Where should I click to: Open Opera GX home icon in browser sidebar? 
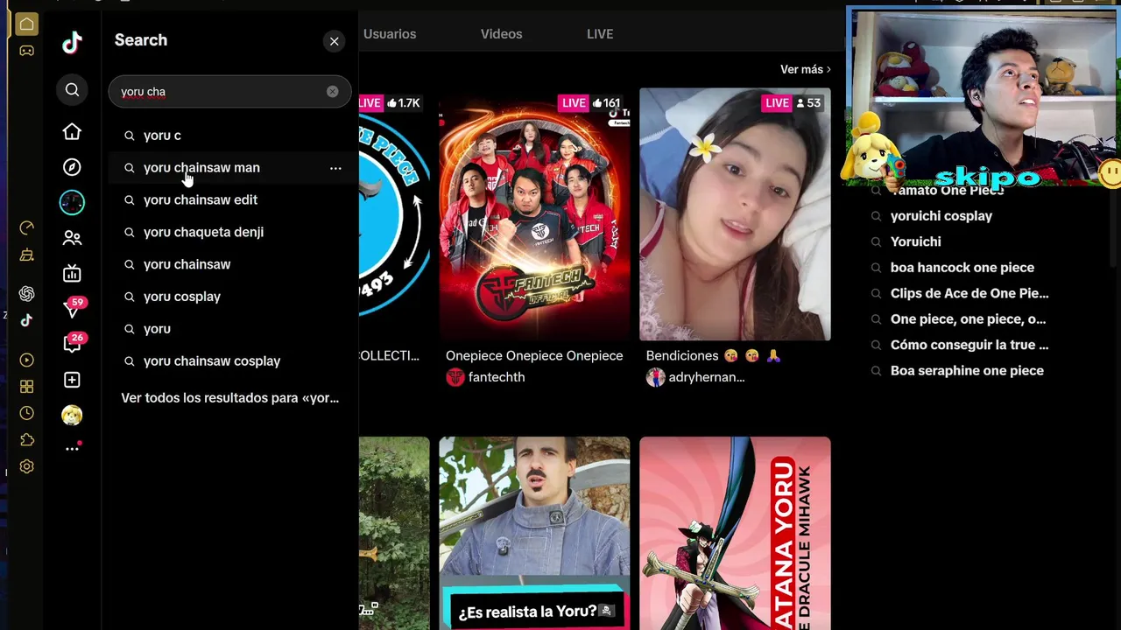click(26, 24)
